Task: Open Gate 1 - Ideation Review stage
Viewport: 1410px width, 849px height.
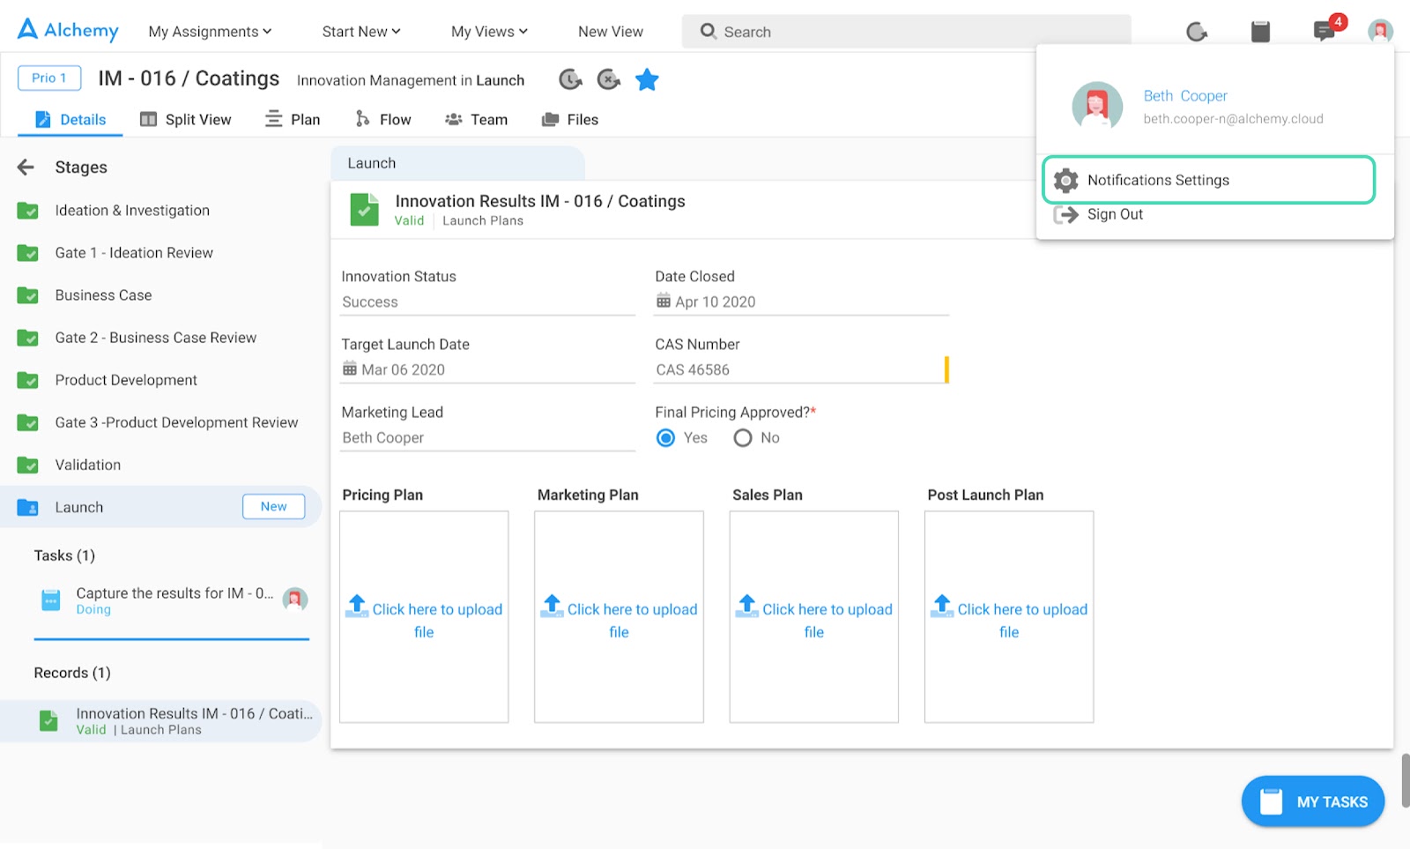Action: (x=134, y=253)
